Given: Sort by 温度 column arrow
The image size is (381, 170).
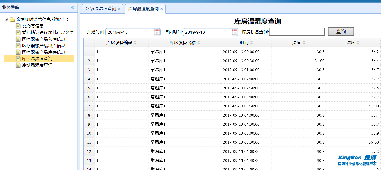Looking at the screenshot, I should 304,43.
